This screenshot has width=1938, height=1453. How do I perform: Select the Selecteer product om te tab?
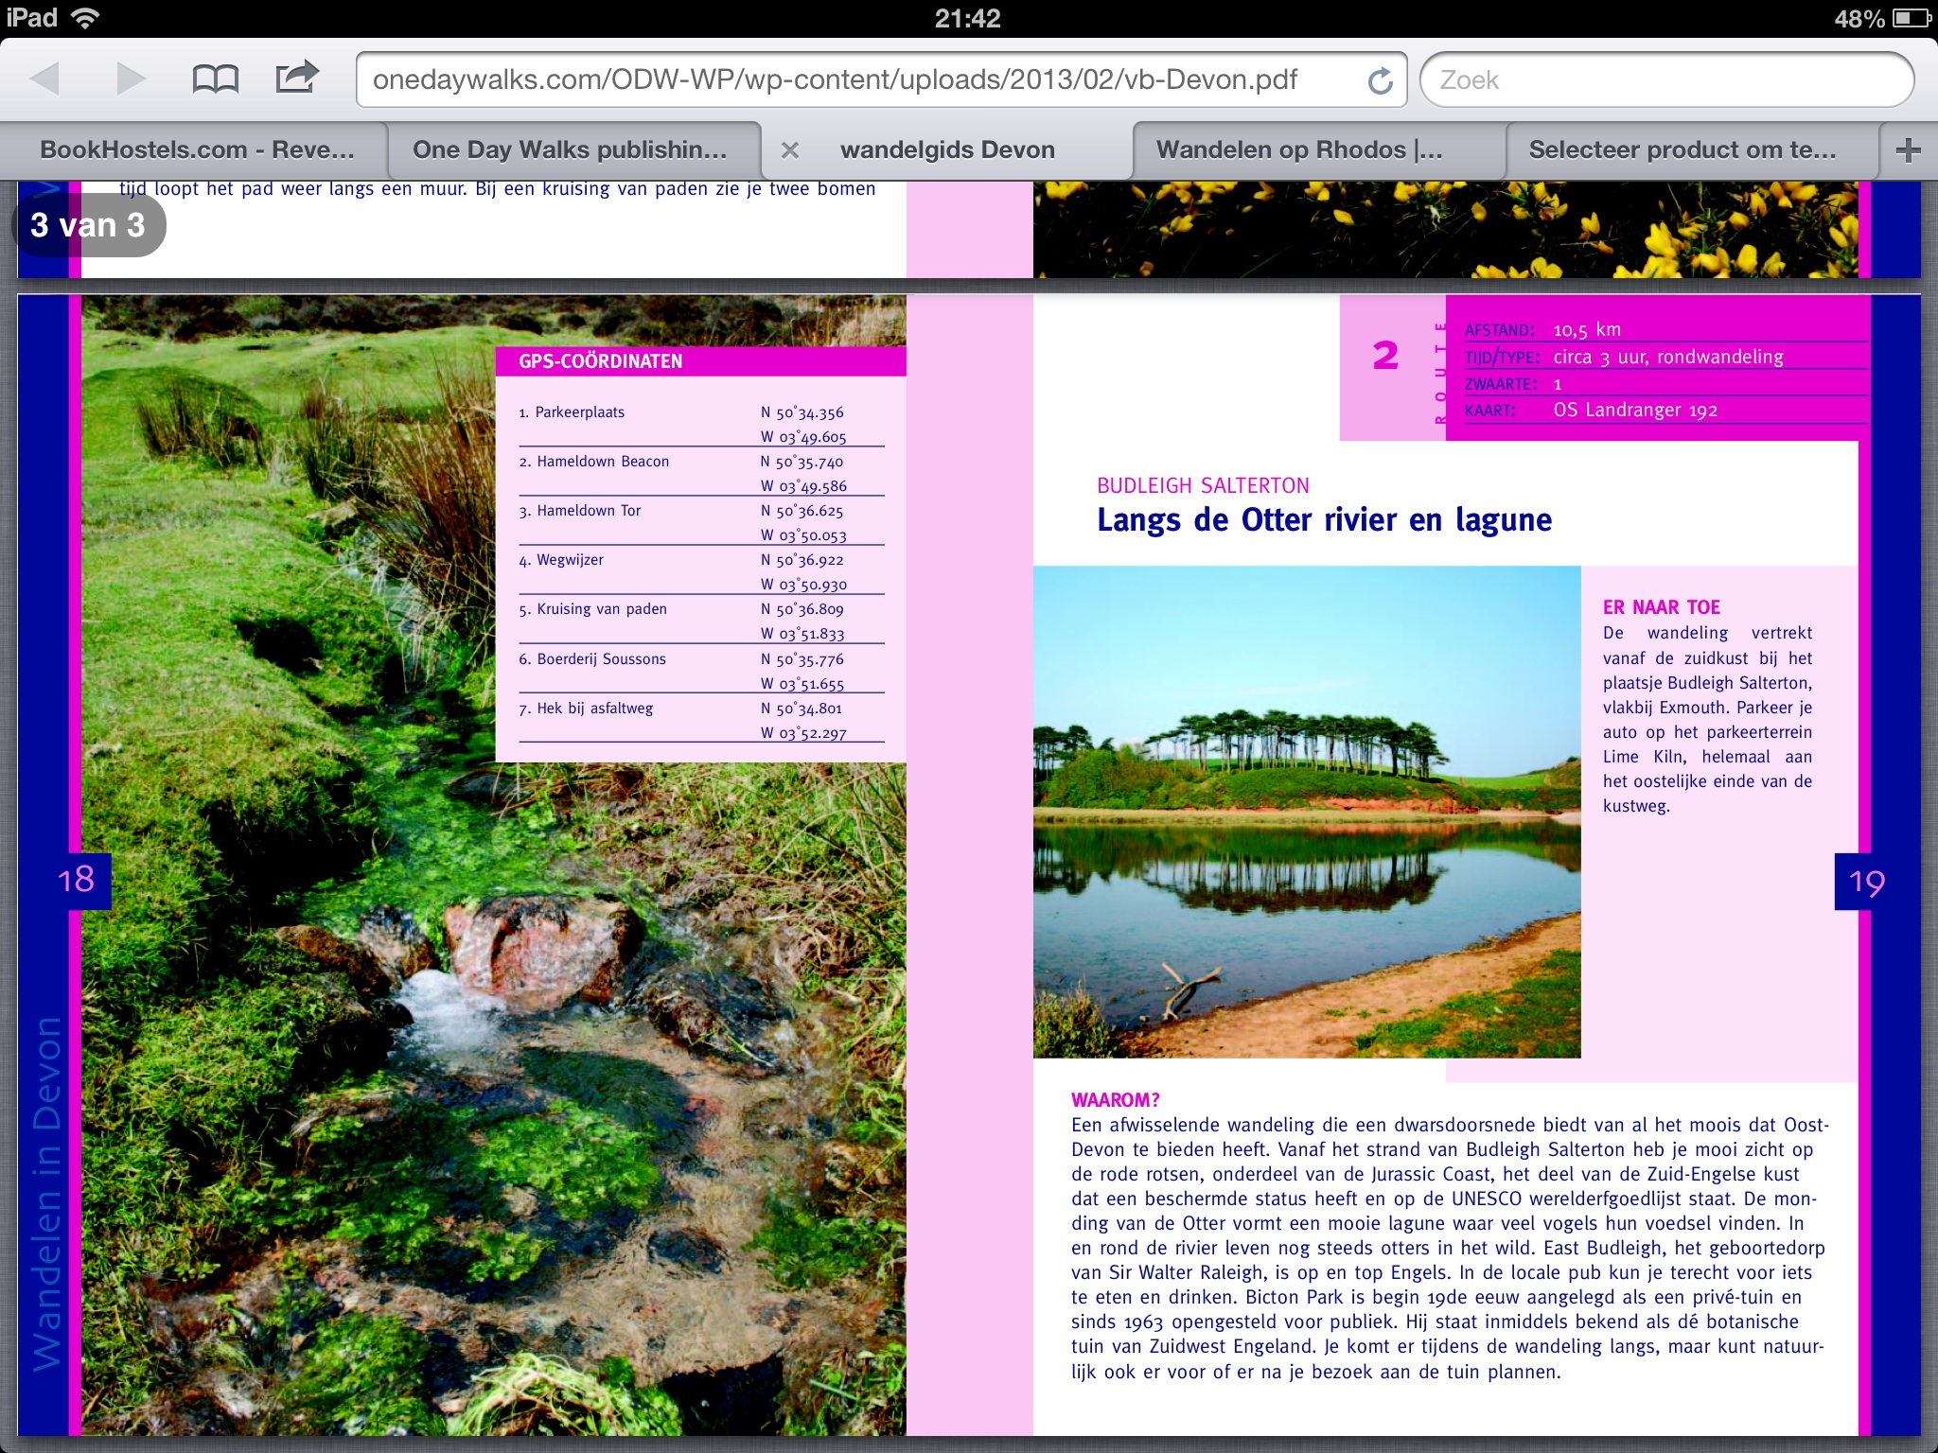click(1682, 149)
